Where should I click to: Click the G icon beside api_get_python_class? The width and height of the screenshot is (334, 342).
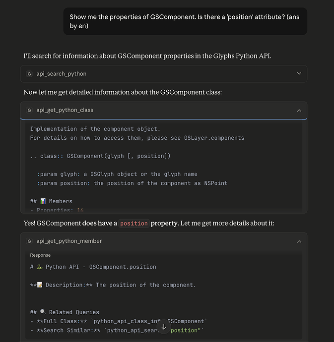click(x=29, y=110)
